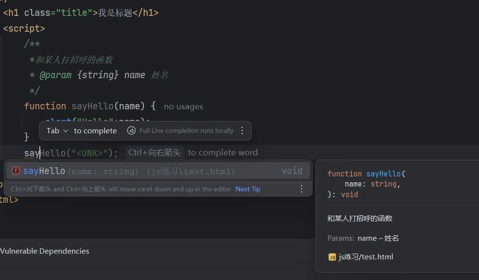The width and height of the screenshot is (479, 280).
Task: Click the Vulnerable Dependencies tab label
Action: (x=45, y=251)
